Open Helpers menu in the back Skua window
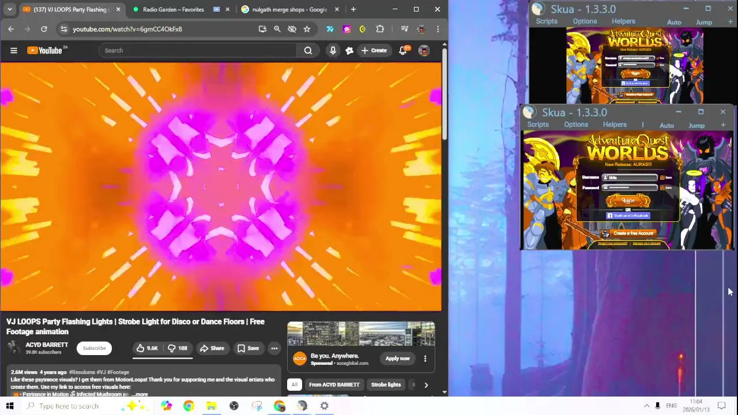The height and width of the screenshot is (415, 738). pos(623,21)
